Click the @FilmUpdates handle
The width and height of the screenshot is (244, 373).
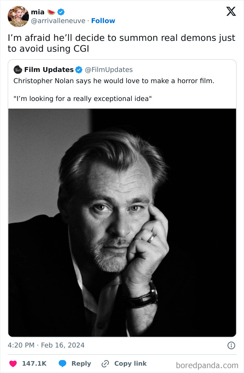(x=109, y=70)
